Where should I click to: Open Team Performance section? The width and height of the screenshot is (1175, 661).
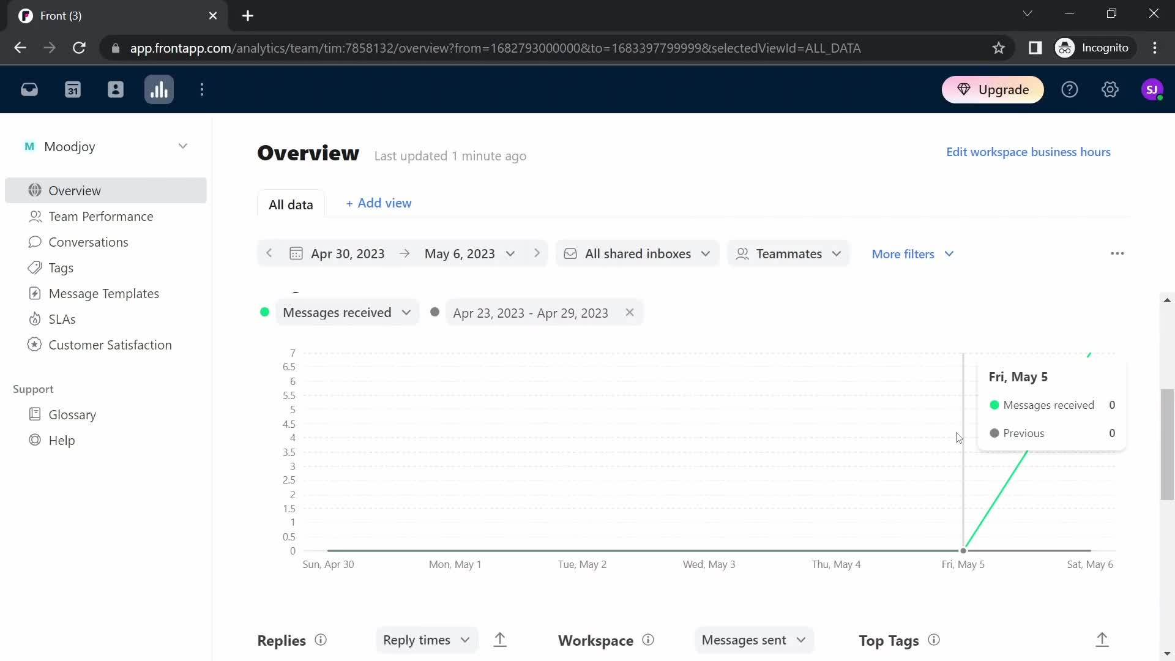101,216
